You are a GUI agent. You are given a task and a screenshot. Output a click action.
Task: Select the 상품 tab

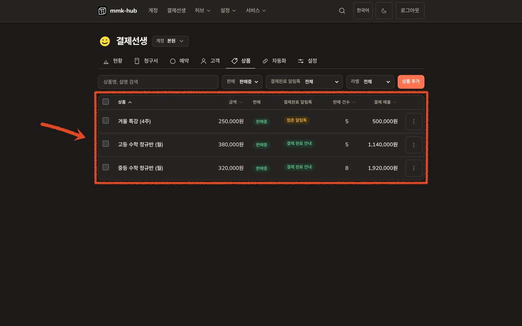click(x=241, y=61)
